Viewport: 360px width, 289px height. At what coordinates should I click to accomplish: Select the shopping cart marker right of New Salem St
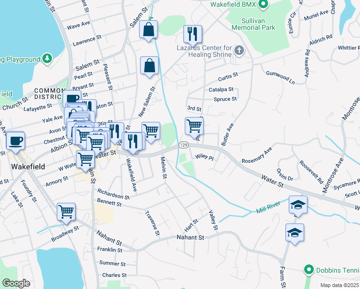click(151, 130)
